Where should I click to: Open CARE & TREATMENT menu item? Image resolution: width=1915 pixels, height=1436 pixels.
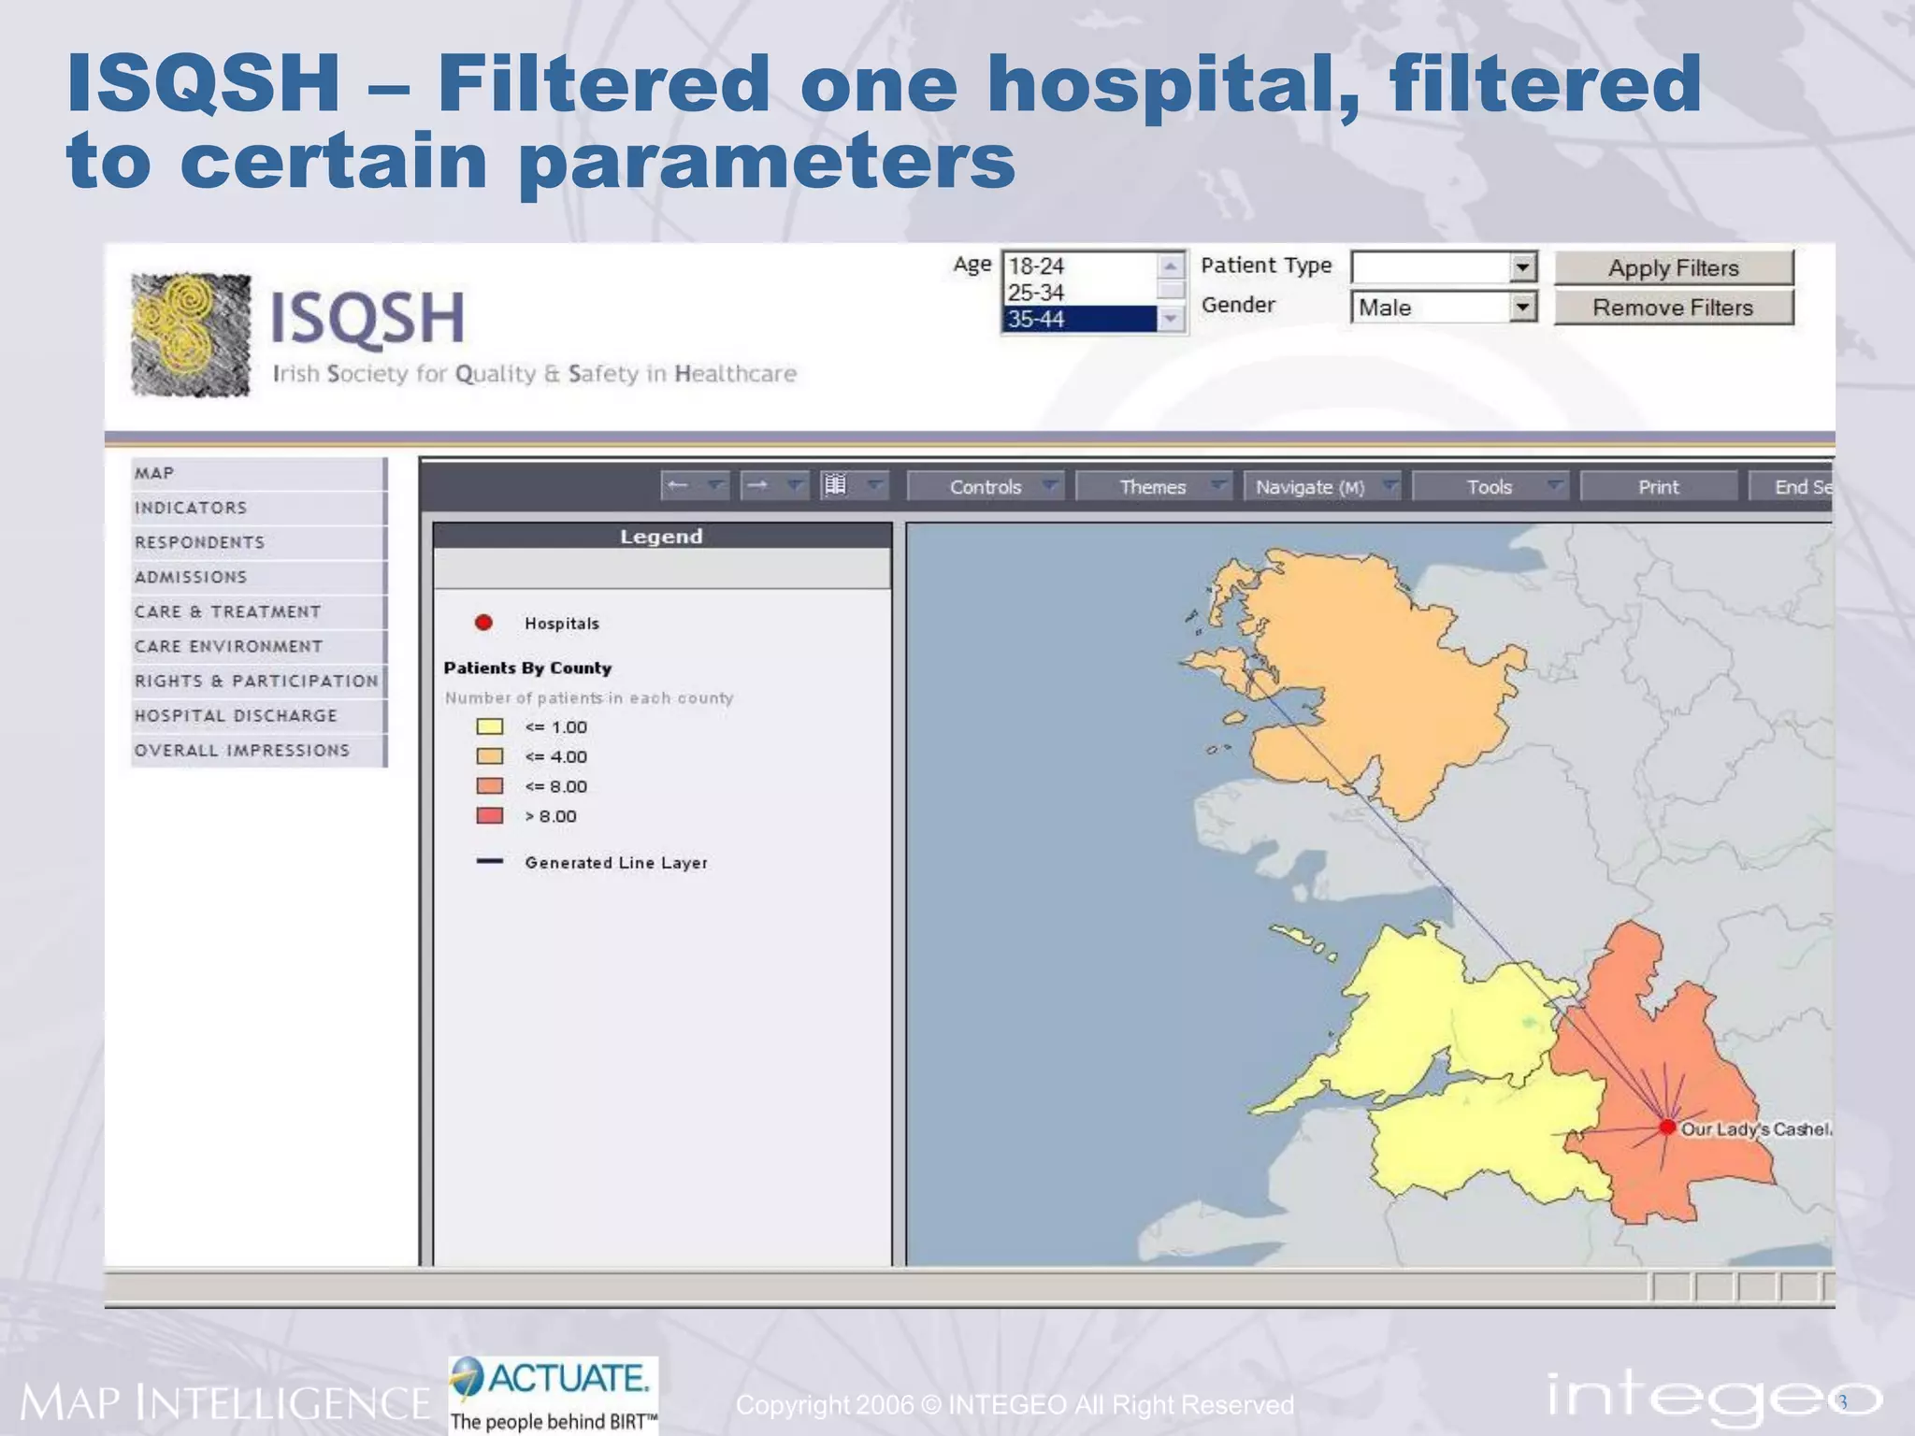pyautogui.click(x=259, y=611)
